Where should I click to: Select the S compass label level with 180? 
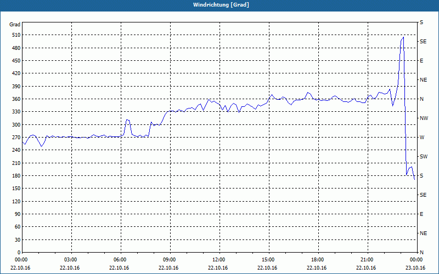pos(421,176)
